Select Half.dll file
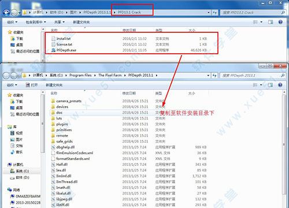 point(60,165)
